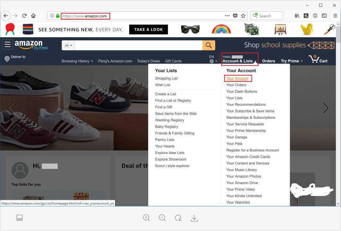Toggle the browser sidebar icon
Screen dimensions: 341x231
tap(324, 16)
